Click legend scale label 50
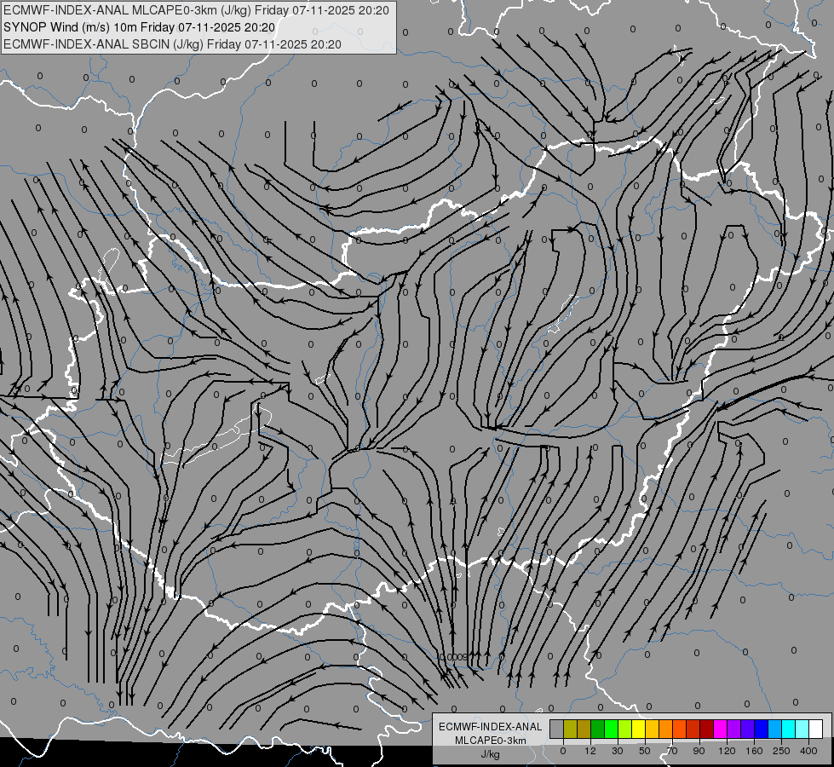The width and height of the screenshot is (834, 767). coord(645,751)
